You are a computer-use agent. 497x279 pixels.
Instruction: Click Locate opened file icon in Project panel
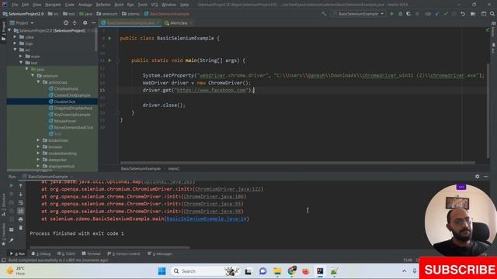click(x=66, y=22)
